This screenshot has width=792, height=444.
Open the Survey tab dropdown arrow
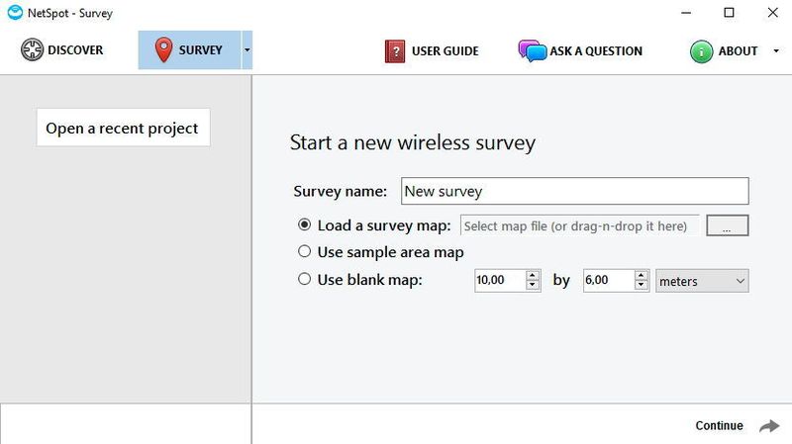[247, 50]
